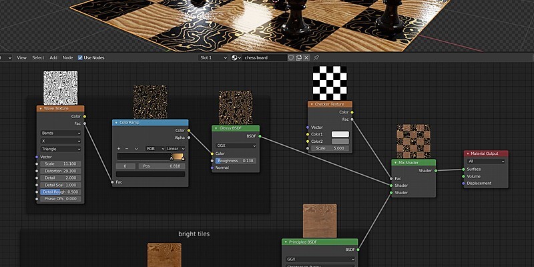Viewport: 534px width, 267px height.
Task: Open the Node menu in node editor
Action: pyautogui.click(x=68, y=58)
